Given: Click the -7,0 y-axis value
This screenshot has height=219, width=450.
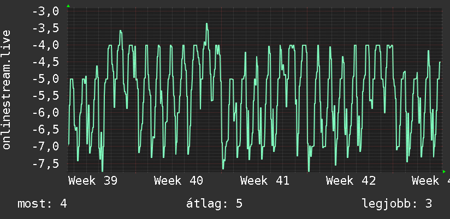Looking at the screenshot, I should pos(46,147).
